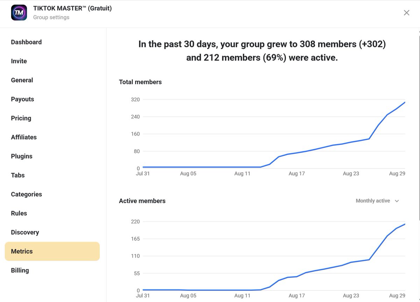This screenshot has width=420, height=302.
Task: Open the Pricing settings
Action: [21, 118]
